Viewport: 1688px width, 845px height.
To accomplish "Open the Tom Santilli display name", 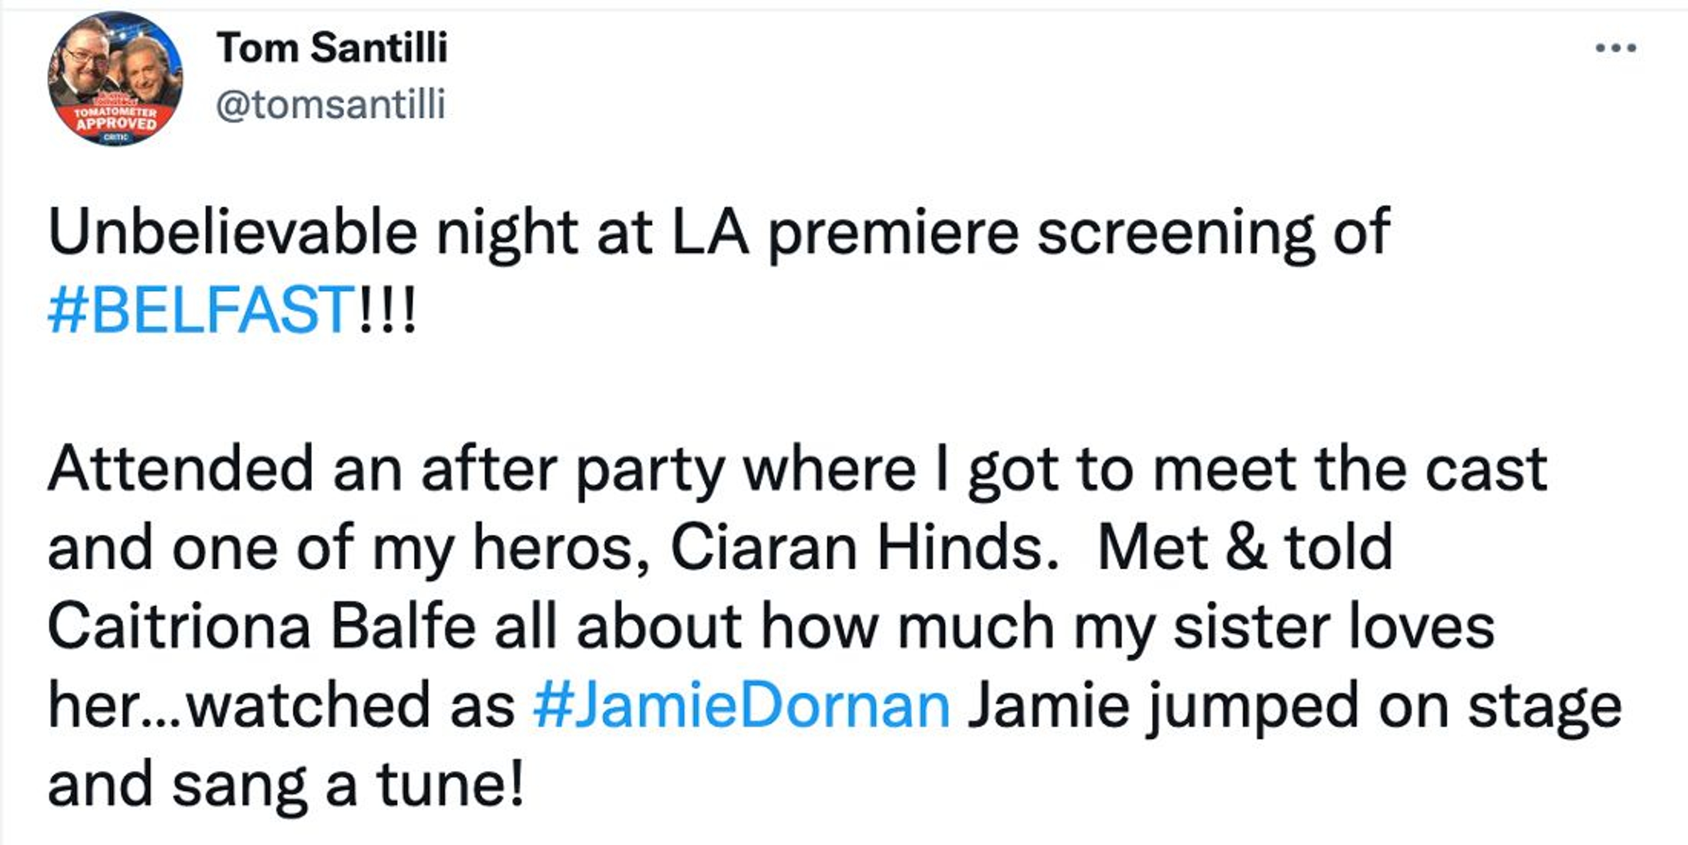I will click(331, 48).
